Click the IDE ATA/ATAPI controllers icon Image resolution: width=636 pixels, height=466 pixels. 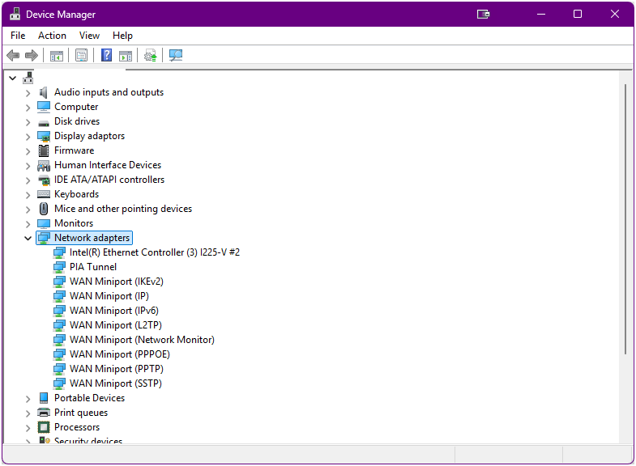tap(44, 180)
